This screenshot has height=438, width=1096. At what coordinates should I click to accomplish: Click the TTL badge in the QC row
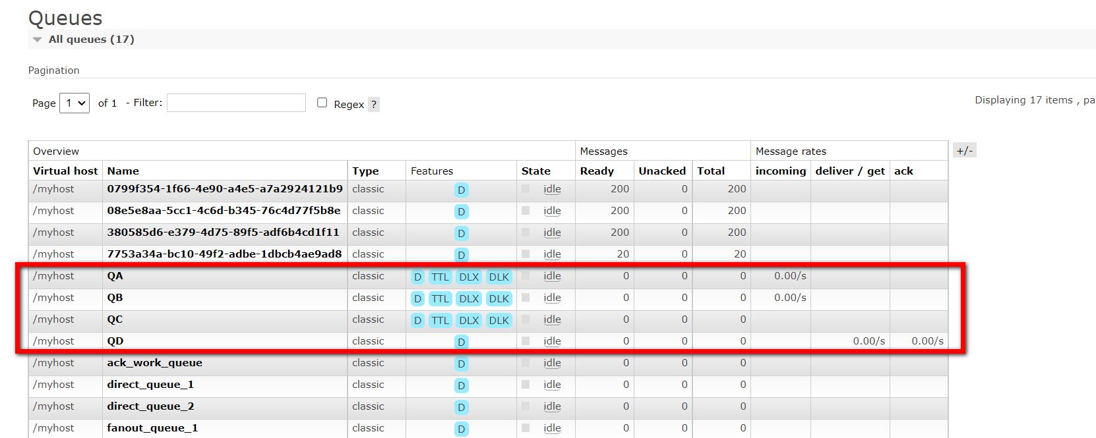tap(440, 321)
